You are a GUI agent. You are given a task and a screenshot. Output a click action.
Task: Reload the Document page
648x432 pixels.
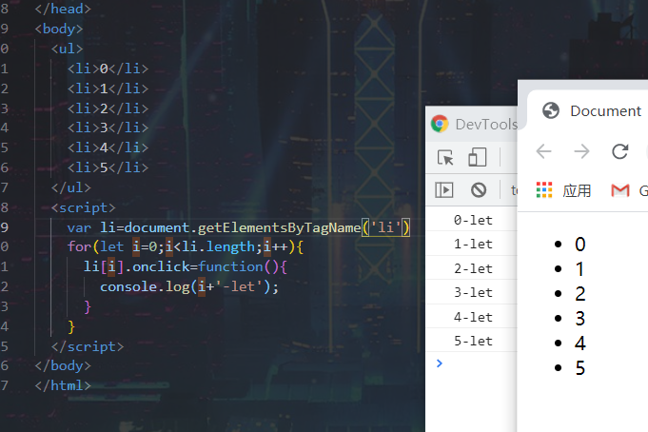[x=619, y=151]
